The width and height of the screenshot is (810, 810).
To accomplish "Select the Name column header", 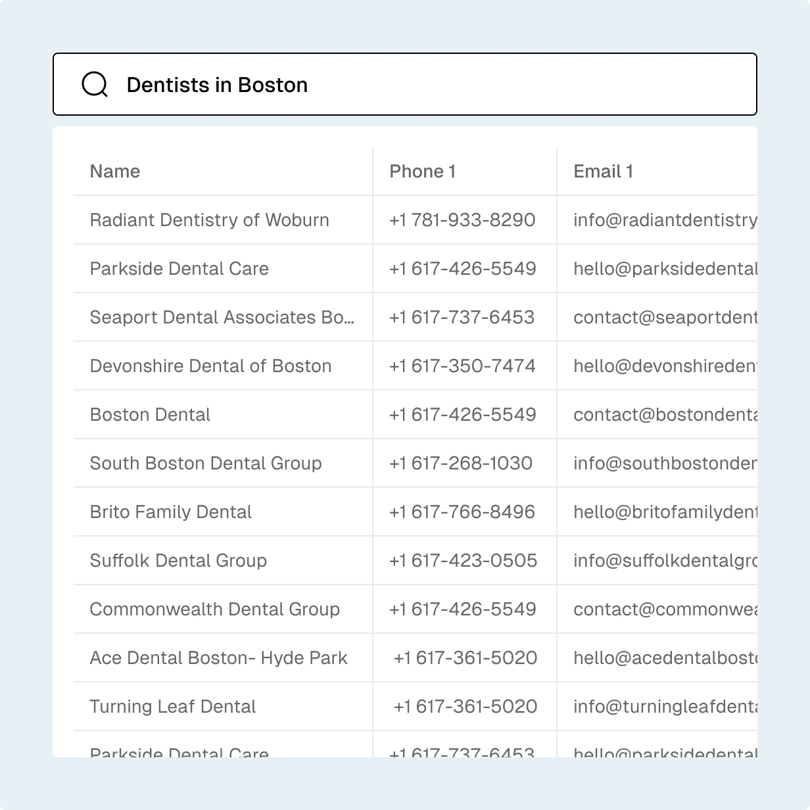I will coord(115,172).
